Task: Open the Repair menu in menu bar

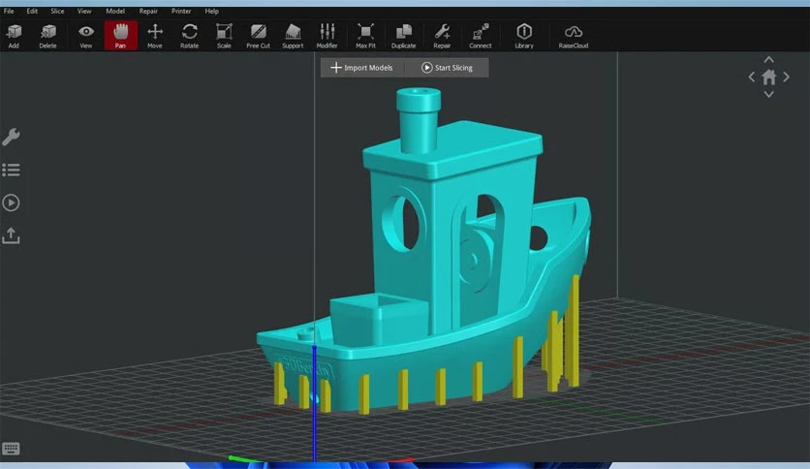Action: pyautogui.click(x=148, y=11)
